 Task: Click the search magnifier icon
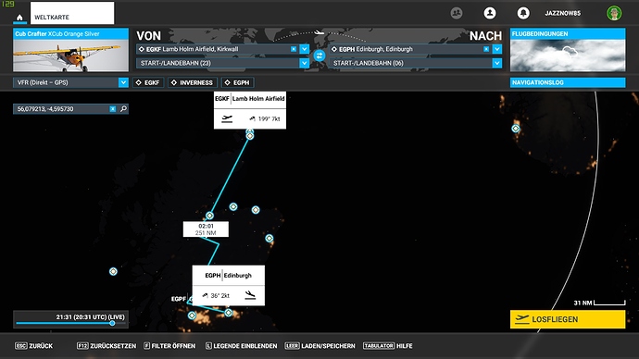click(123, 108)
